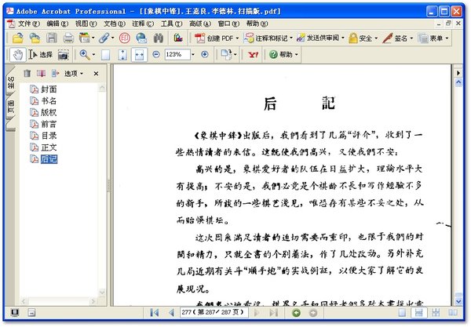
Task: Go to the 书名 bookmark
Action: [x=49, y=101]
